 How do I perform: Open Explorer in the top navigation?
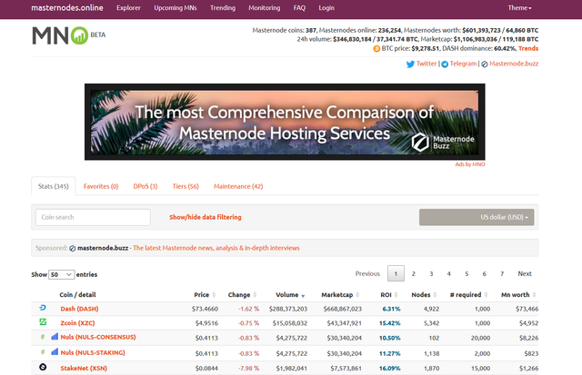[128, 8]
